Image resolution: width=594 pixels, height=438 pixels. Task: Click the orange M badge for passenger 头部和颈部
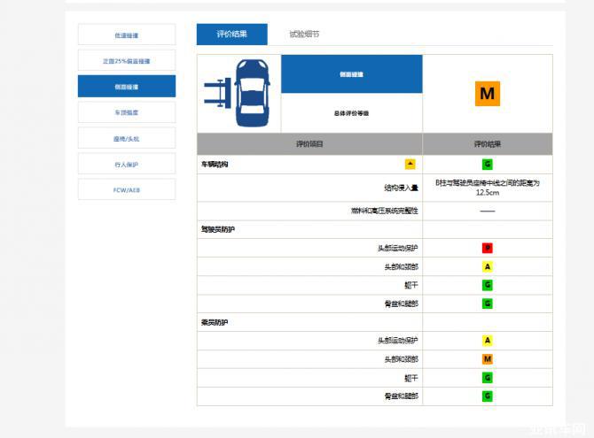(x=487, y=359)
